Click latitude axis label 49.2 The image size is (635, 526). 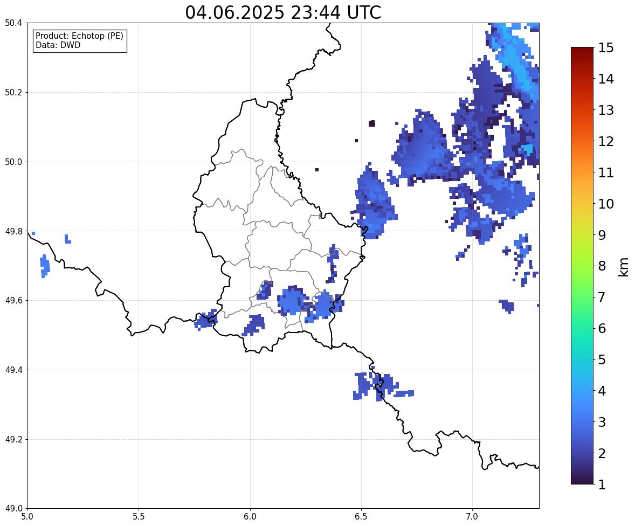[13, 439]
